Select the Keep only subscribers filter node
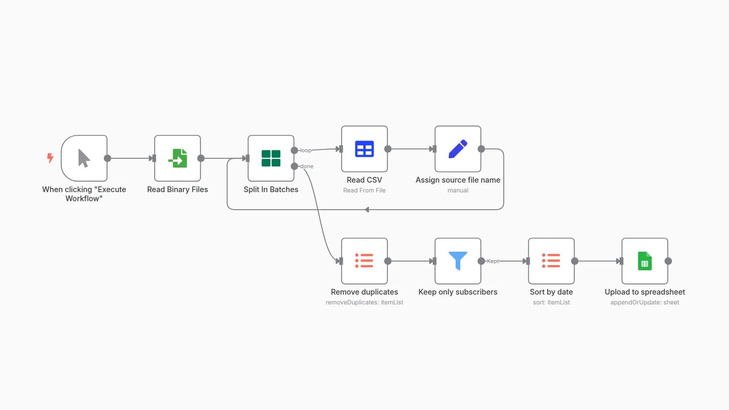 tap(458, 261)
